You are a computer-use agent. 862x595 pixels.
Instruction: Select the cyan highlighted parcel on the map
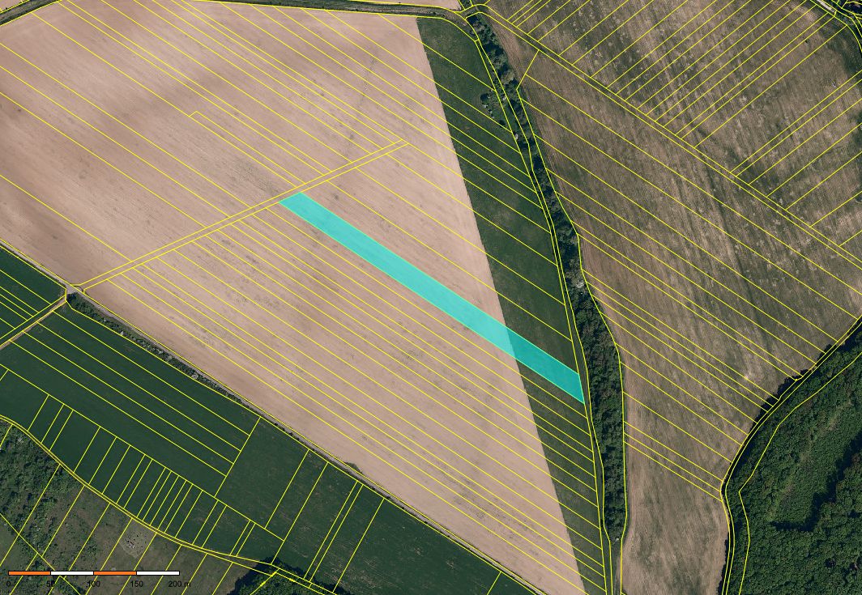click(432, 297)
